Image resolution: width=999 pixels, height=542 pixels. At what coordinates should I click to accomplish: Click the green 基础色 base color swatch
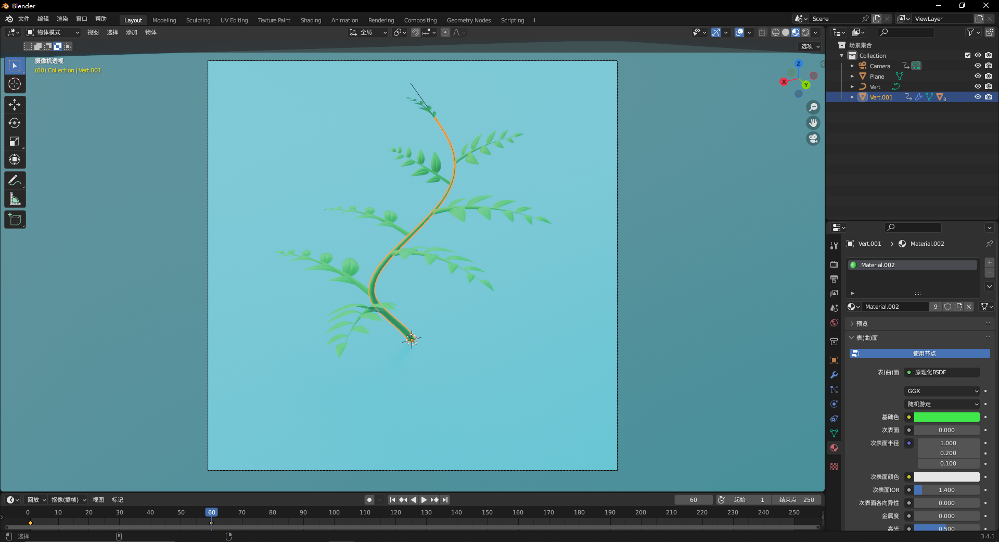(946, 417)
